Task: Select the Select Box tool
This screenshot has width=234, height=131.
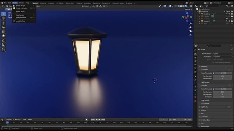Action: click(3, 14)
